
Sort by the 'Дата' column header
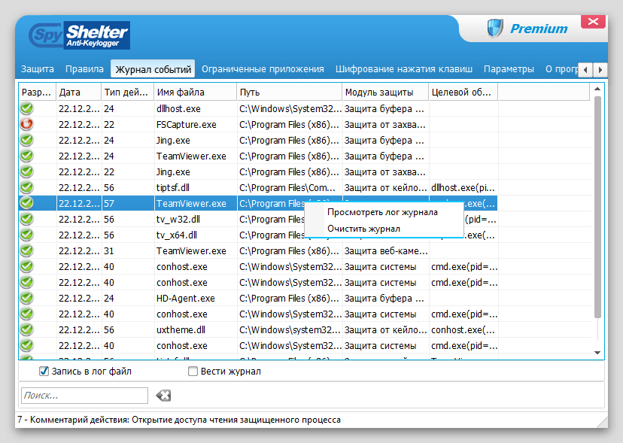tap(79, 93)
